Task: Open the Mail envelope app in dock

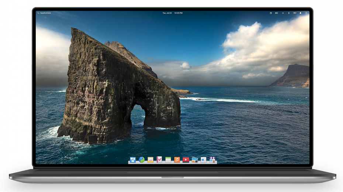Action: (150, 160)
